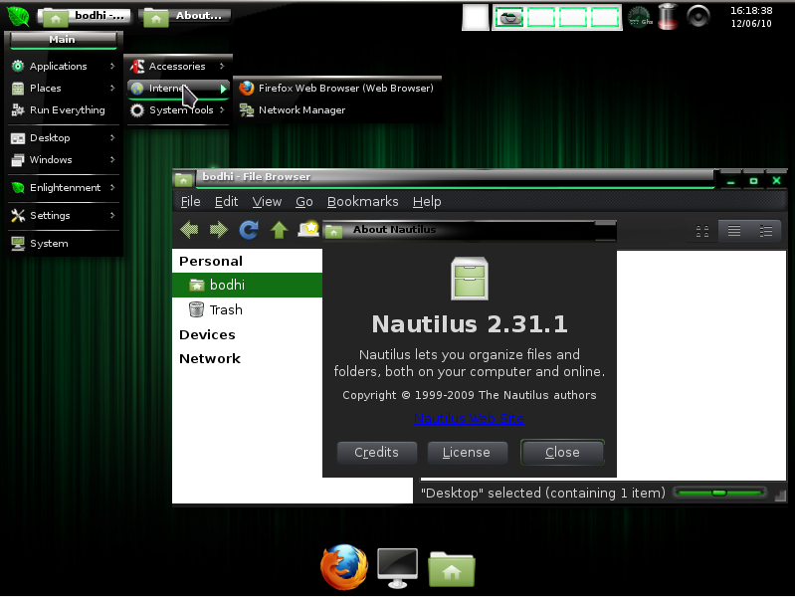Choose Run Everything from Main menu
The height and width of the screenshot is (597, 795).
click(x=64, y=110)
